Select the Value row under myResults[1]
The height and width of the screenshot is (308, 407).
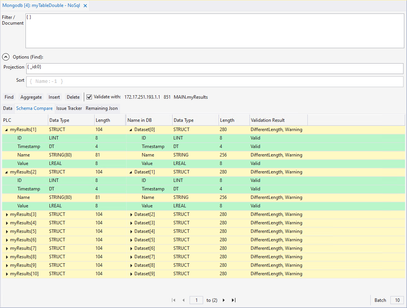(x=203, y=163)
